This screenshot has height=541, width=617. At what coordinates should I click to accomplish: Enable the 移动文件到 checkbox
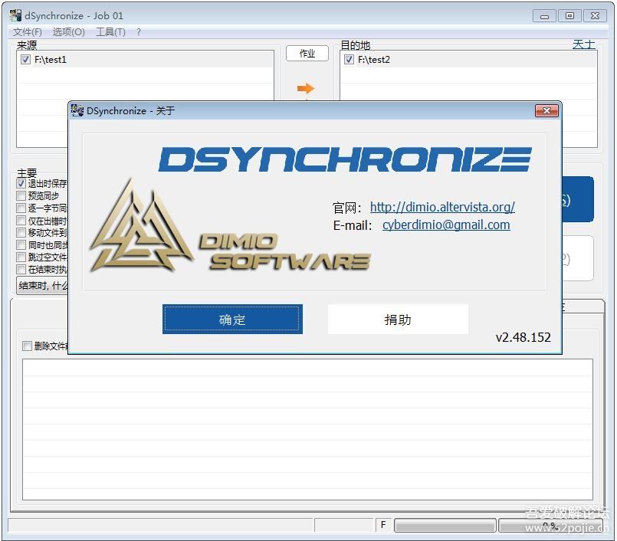tap(21, 232)
